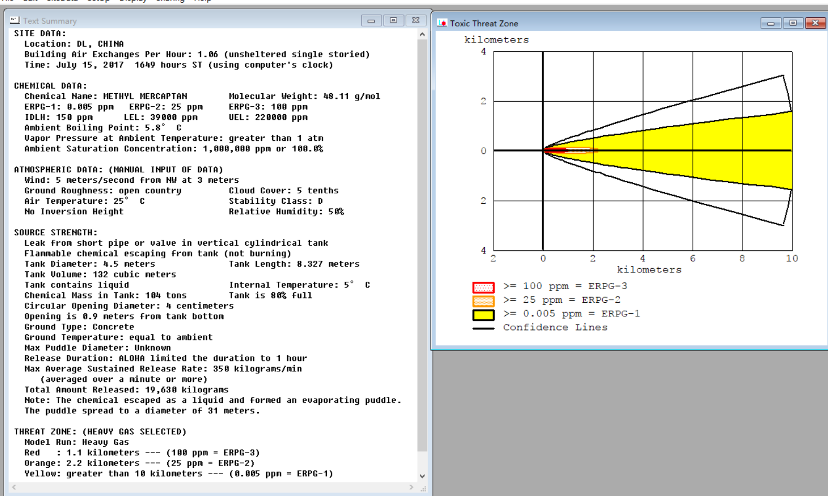Screen dimensions: 828x496
Task: Click 'Ground Type: Concrete' line
Action: coord(79,327)
